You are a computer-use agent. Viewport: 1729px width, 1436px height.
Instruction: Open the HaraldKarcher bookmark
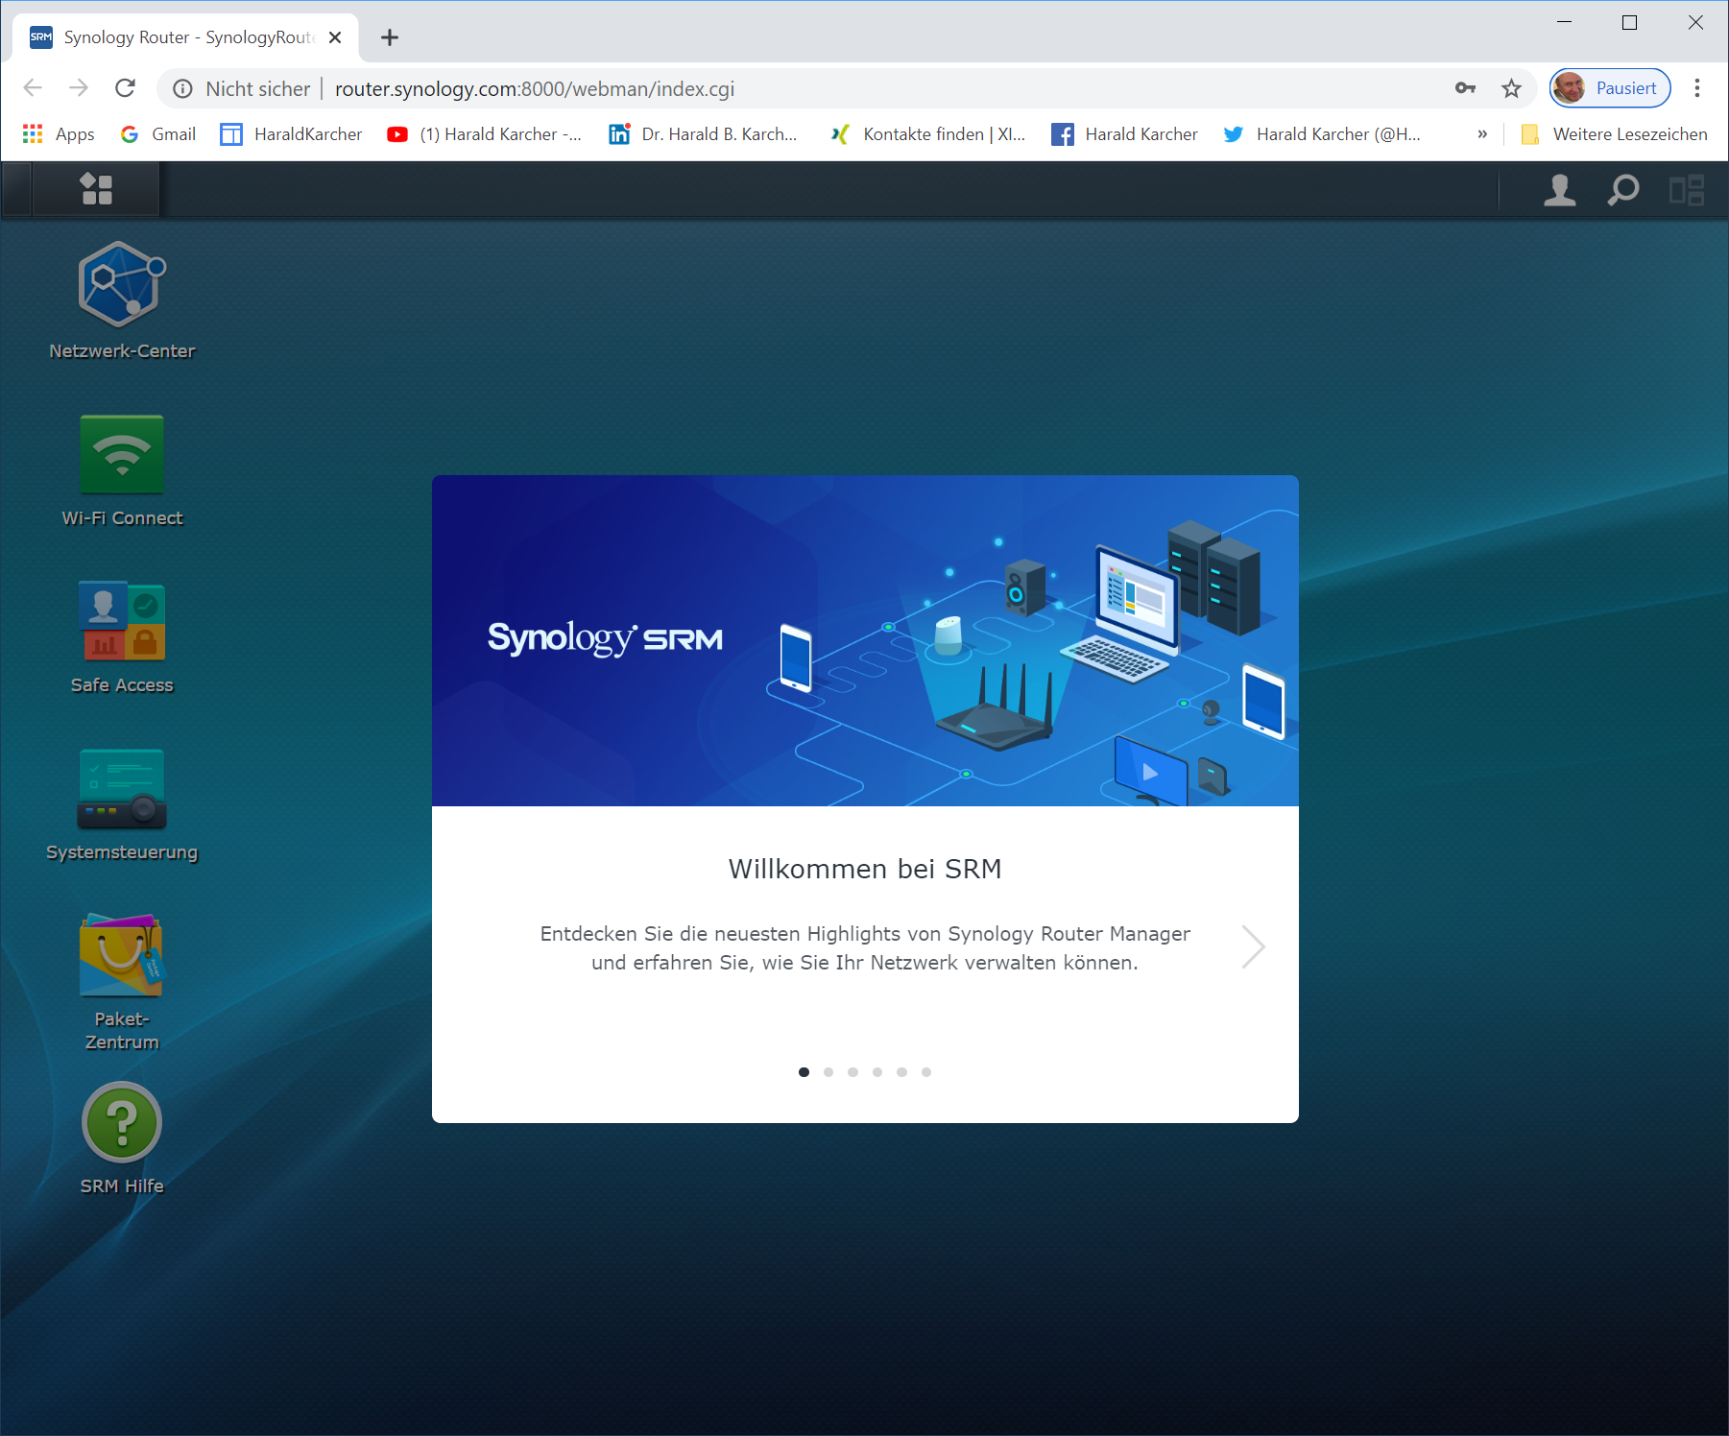coord(291,134)
